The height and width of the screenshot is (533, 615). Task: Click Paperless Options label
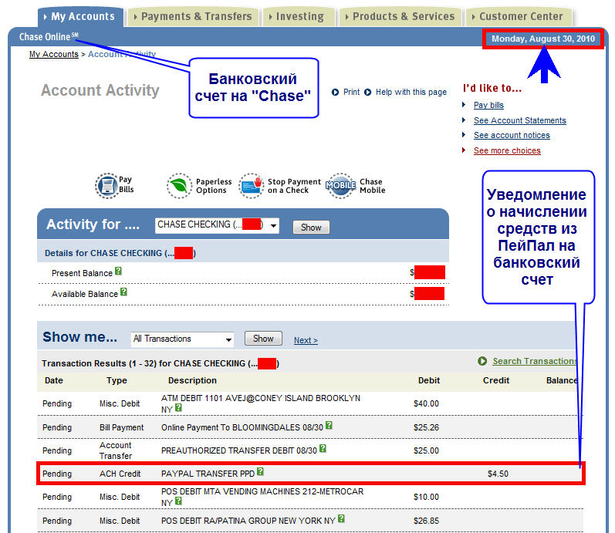[214, 186]
